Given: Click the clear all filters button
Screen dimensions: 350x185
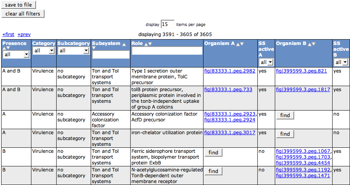Looking at the screenshot, I should coord(23,14).
